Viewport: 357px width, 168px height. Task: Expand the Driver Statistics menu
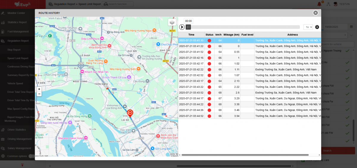point(17,130)
